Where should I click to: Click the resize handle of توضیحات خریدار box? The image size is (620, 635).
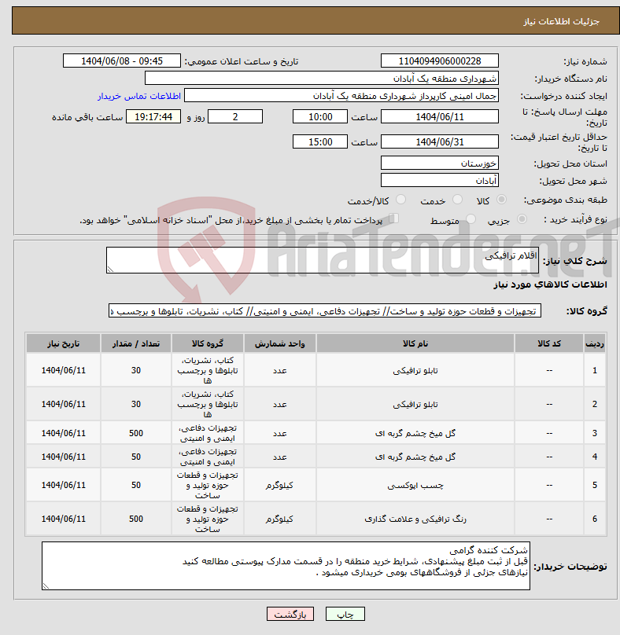46,586
